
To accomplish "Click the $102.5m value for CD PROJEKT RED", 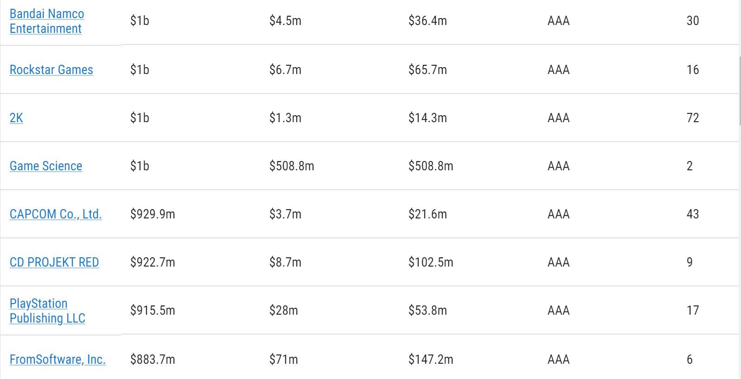I will pos(430,262).
